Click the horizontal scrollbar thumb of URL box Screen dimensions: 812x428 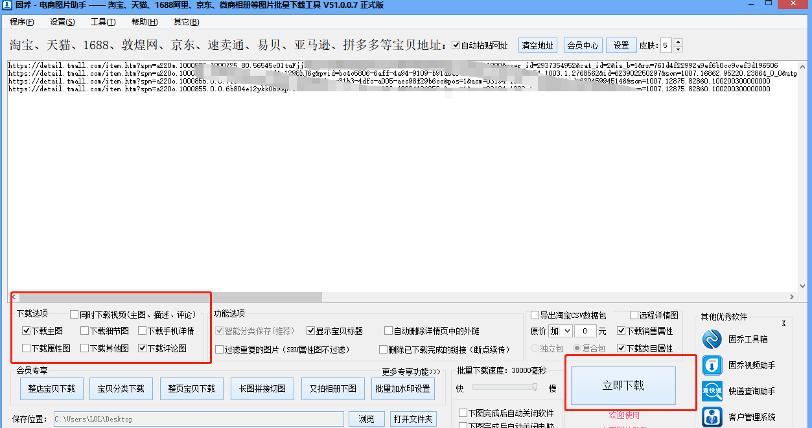[x=170, y=297]
